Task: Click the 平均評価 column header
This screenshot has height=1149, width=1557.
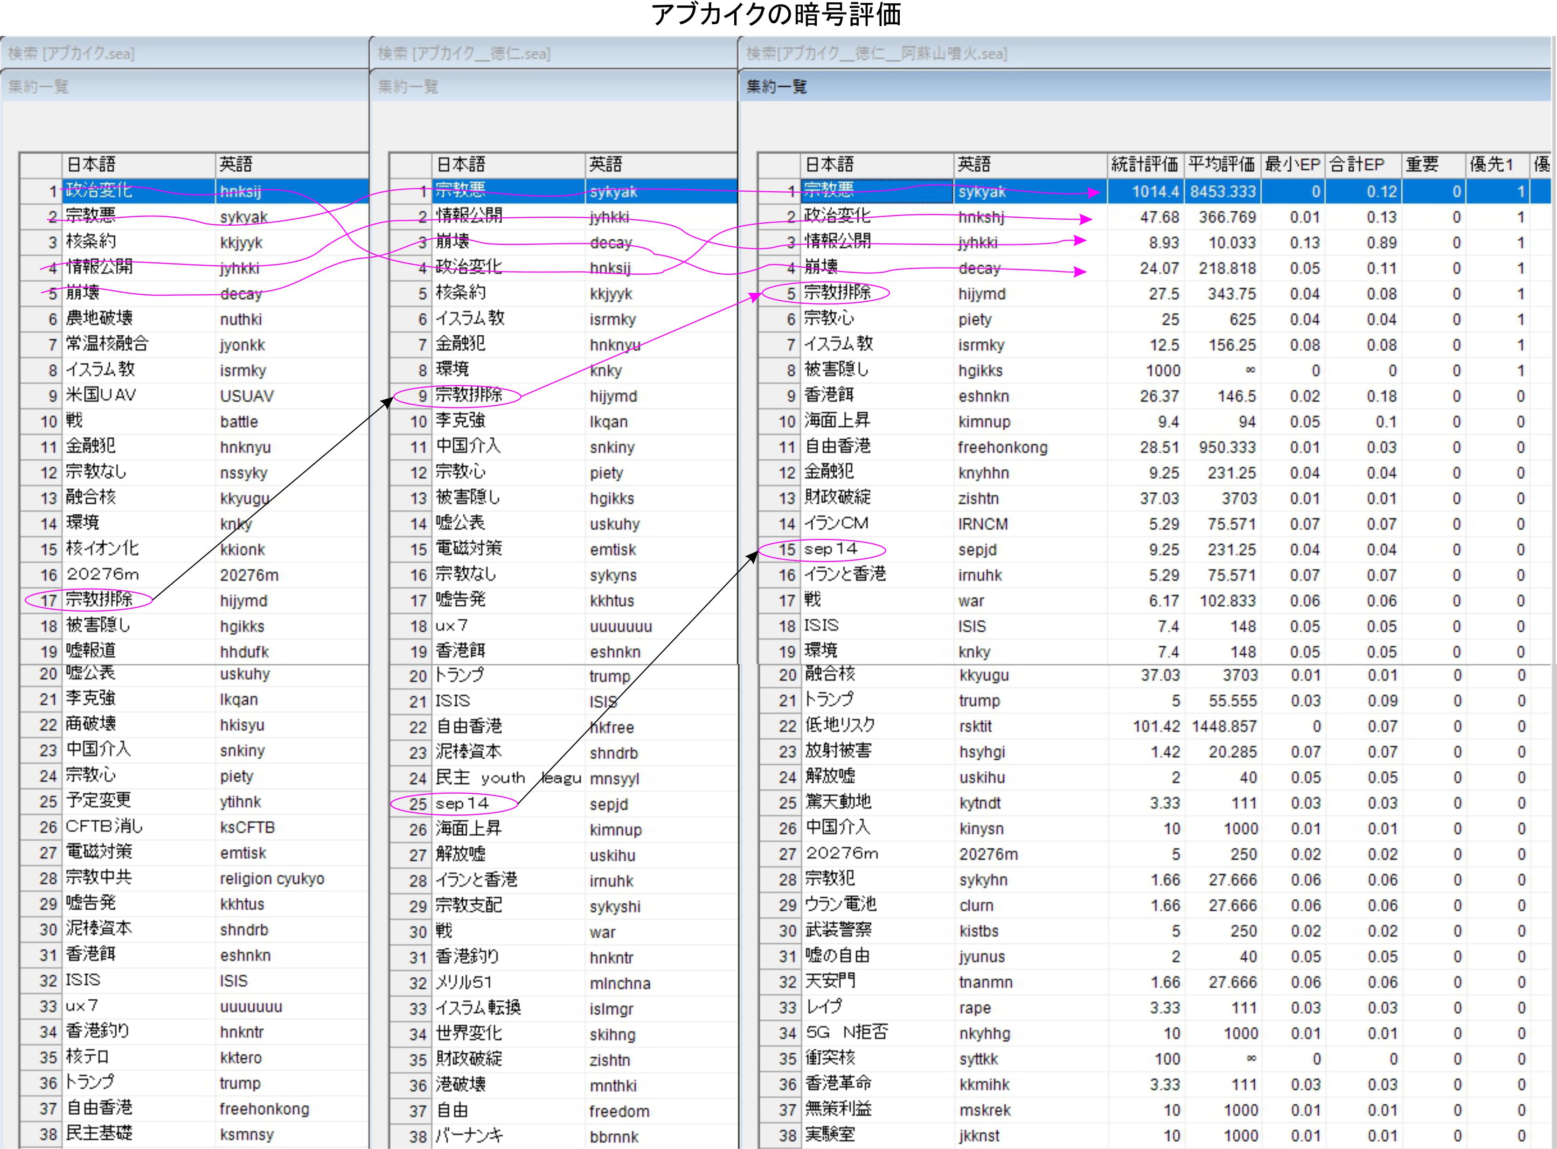Action: (x=1221, y=165)
